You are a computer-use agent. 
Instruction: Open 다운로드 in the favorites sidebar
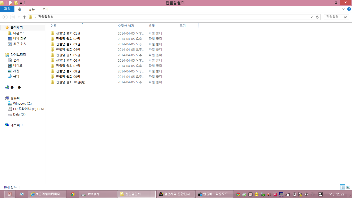click(x=19, y=33)
